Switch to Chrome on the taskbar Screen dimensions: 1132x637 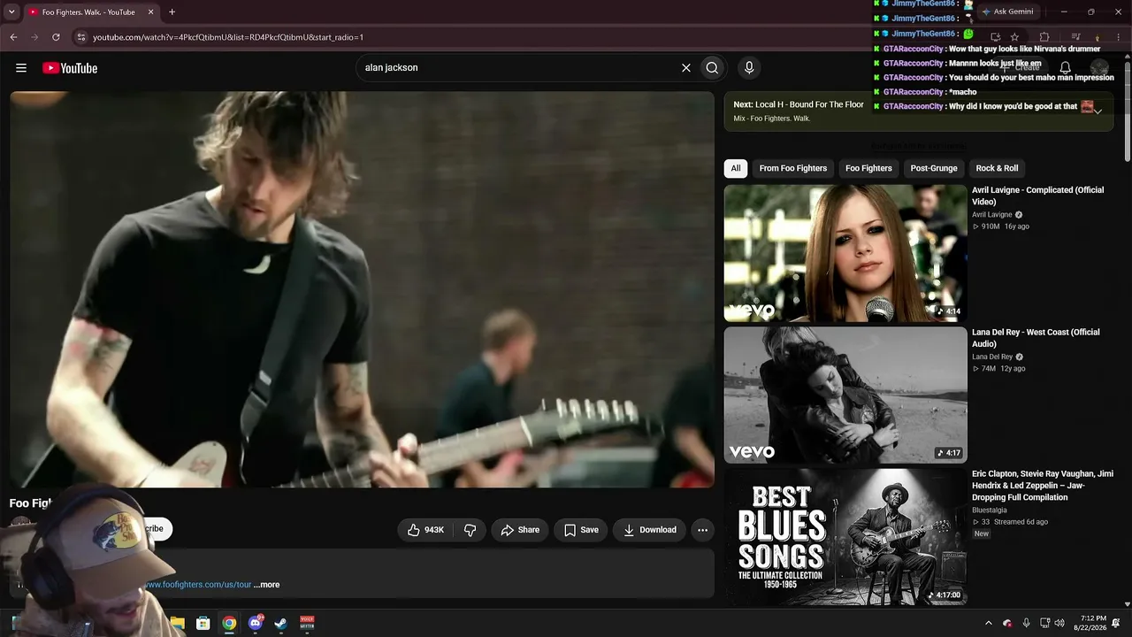(229, 624)
